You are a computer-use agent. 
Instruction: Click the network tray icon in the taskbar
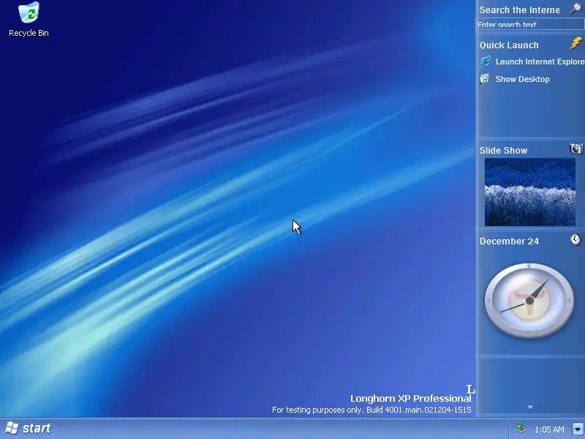[521, 429]
